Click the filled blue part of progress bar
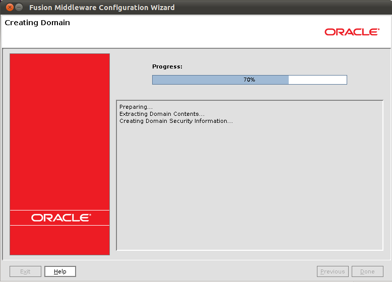Viewport: 392px width, 282px height. [202, 80]
